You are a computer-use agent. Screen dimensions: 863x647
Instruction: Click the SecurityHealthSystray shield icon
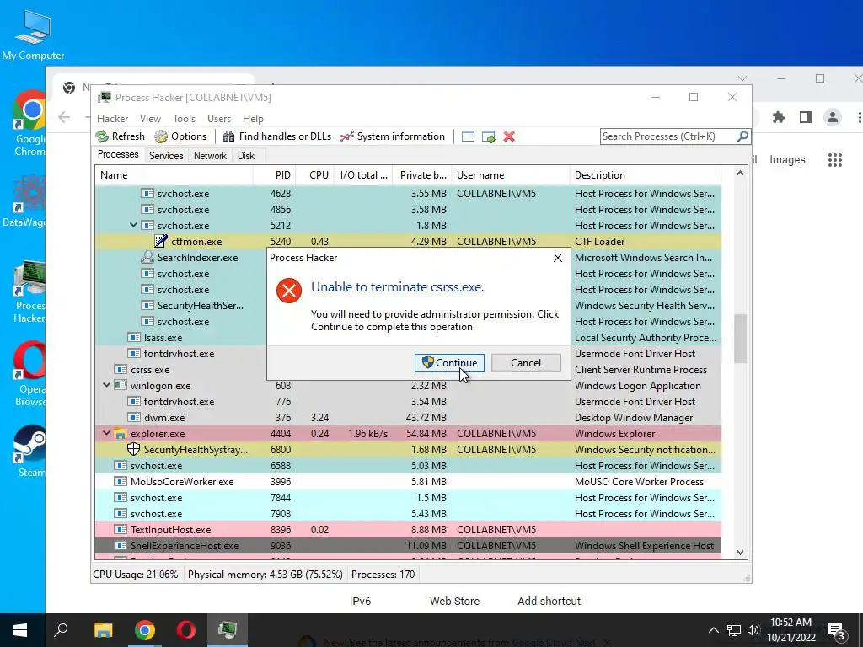click(133, 450)
